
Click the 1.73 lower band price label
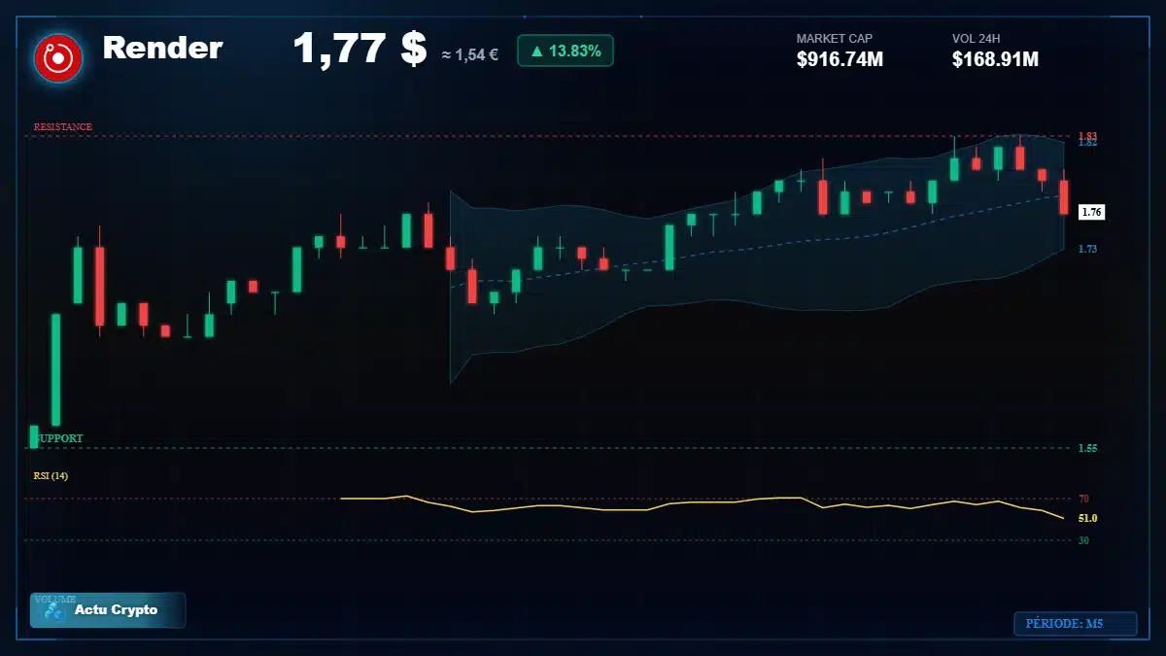tap(1087, 250)
